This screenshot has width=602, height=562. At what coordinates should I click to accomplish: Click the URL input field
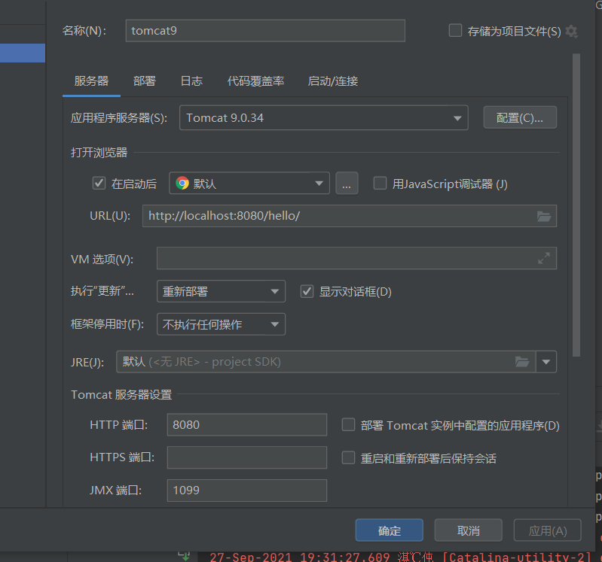pos(350,216)
